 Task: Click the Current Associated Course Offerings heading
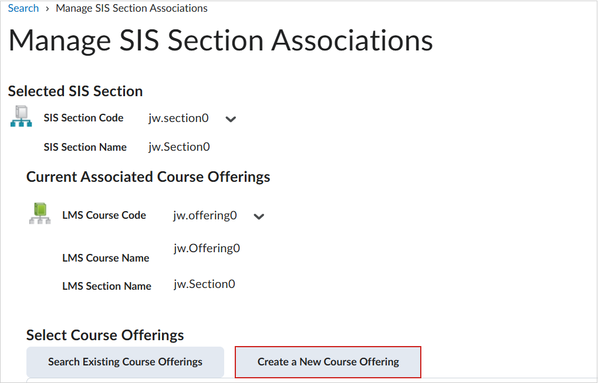point(148,177)
